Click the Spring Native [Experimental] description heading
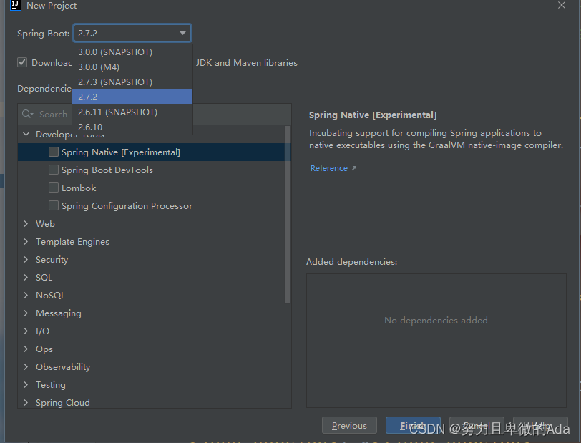 coord(373,115)
